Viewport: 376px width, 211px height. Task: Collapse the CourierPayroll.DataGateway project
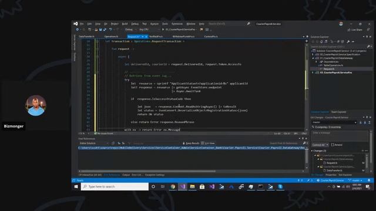pyautogui.click(x=313, y=58)
